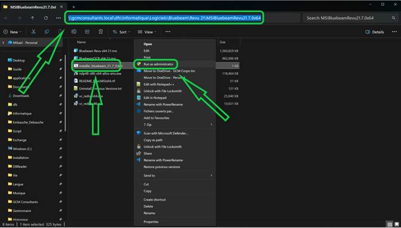Click pin icon next to Script
Viewport: 401px width, 228px height.
point(60,131)
